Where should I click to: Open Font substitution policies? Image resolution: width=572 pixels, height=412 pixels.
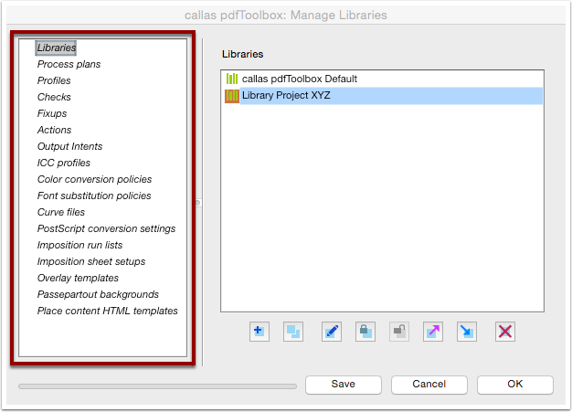pos(94,195)
